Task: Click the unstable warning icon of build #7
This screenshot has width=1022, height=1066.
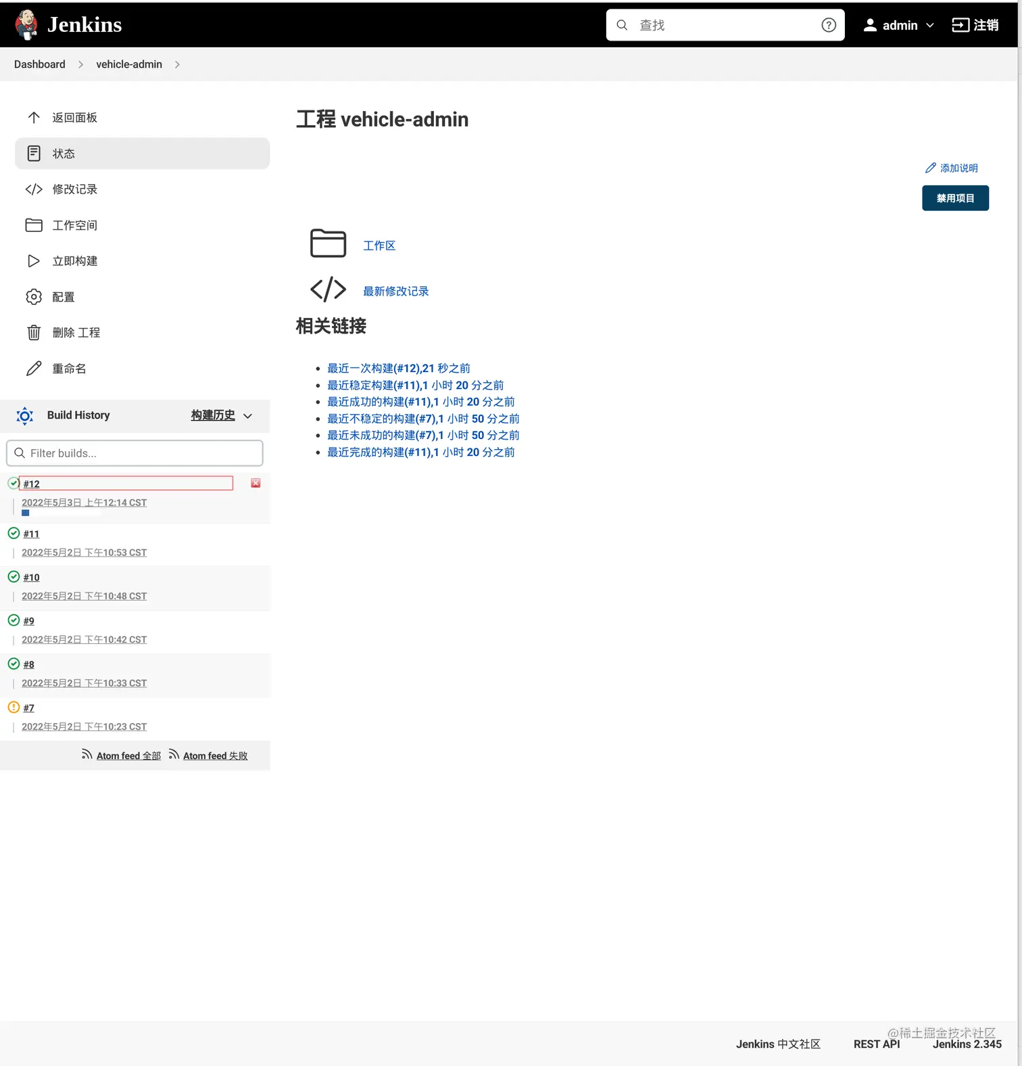Action: (x=14, y=708)
